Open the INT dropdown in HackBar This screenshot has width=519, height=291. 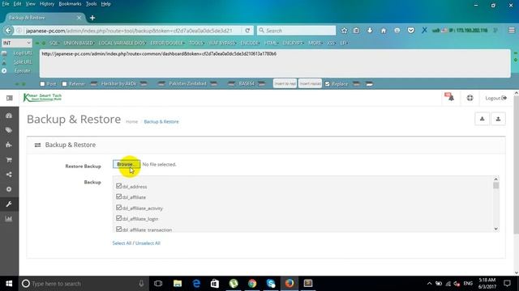16,43
